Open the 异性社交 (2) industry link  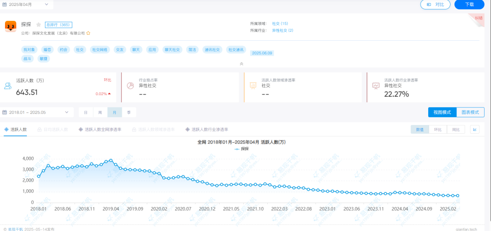click(282, 30)
